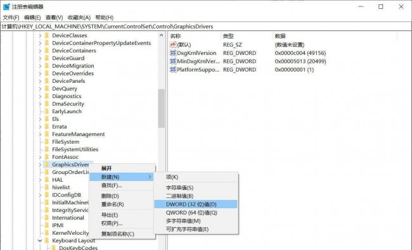The height and width of the screenshot is (250, 412).
Task: Choose QWORD (64 位)值(Q) from submenu
Action: pyautogui.click(x=196, y=213)
